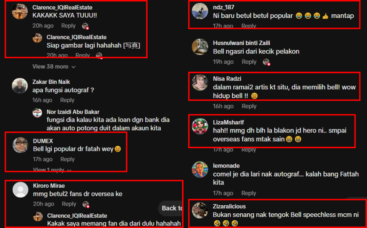Click creator-liked heart icon beside 20h ago Reply
The height and width of the screenshot is (228, 367).
tap(85, 26)
